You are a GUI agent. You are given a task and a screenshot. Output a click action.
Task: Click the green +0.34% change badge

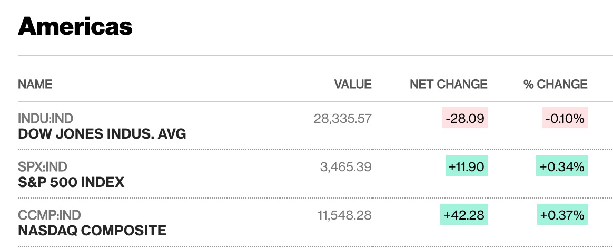(x=562, y=166)
